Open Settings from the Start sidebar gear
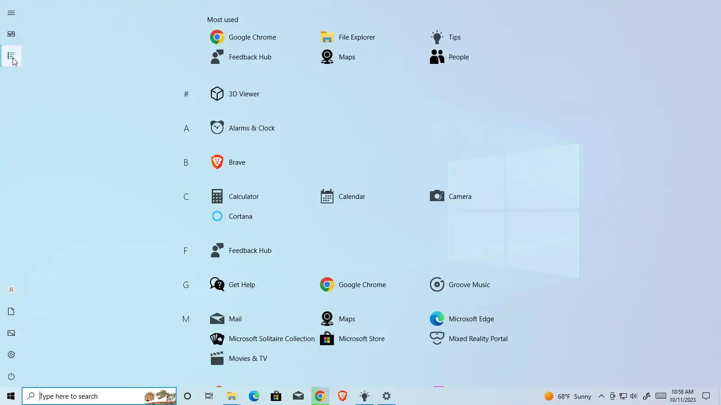721x405 pixels. (x=11, y=355)
